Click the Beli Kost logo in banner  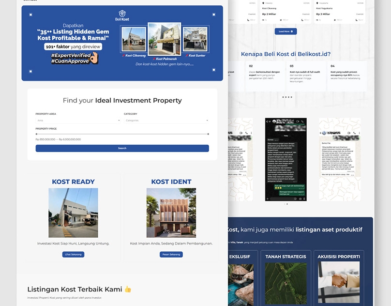122,15
